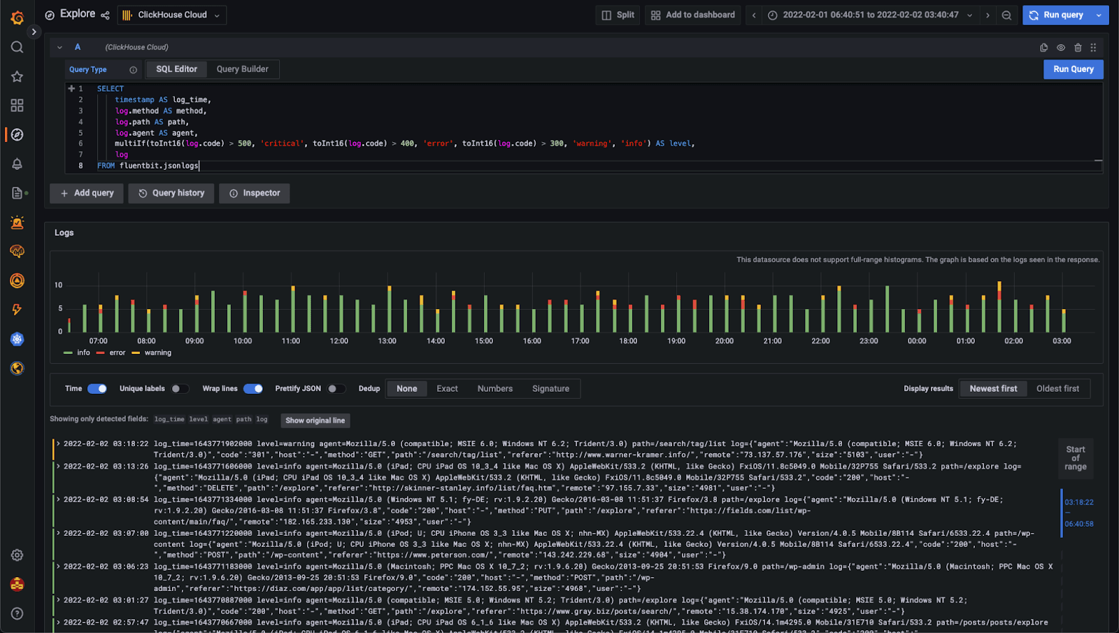Duplicate query A with the copy icon
The width and height of the screenshot is (1119, 633).
(x=1043, y=48)
